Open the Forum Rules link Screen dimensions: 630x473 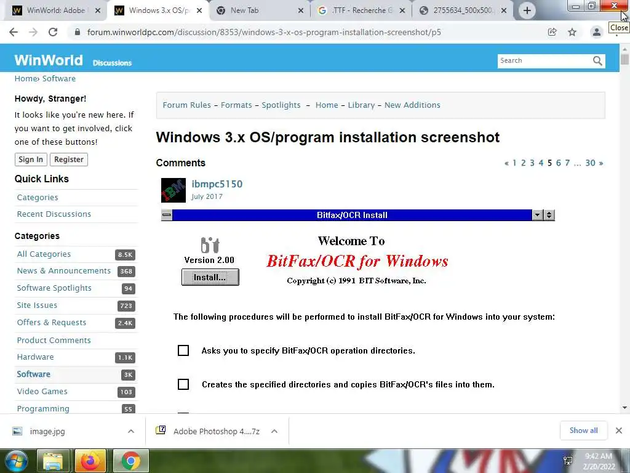[187, 105]
